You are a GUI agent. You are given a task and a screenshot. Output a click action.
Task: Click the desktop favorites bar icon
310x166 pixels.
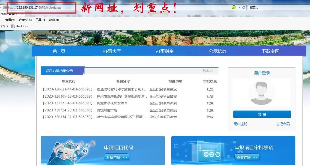[x=13, y=26]
